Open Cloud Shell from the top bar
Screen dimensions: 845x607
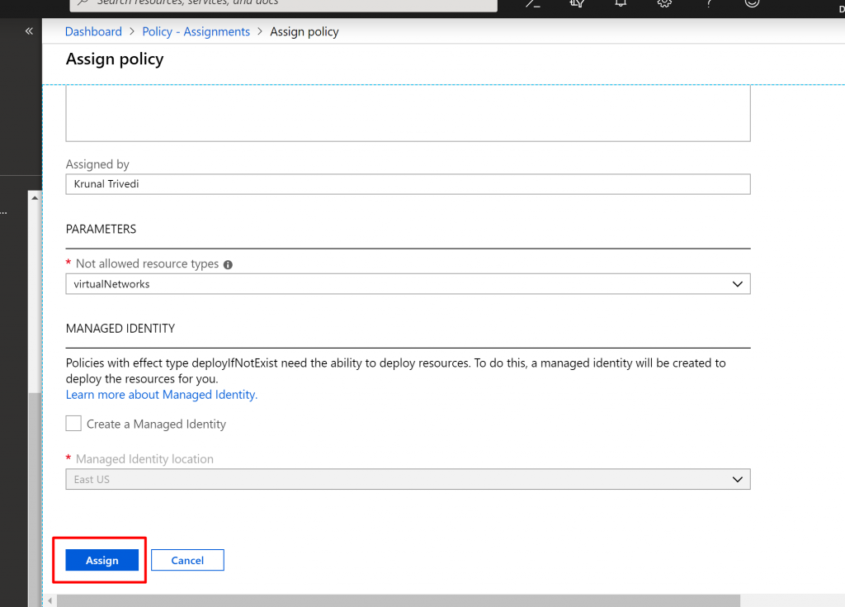point(533,3)
